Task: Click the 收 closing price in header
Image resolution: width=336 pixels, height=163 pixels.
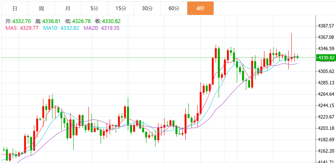Action: click(111, 21)
